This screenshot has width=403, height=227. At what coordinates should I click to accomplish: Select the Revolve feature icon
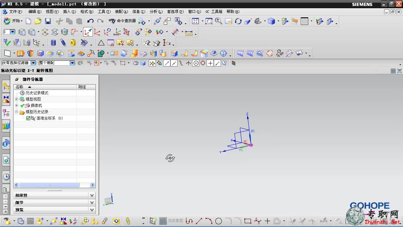point(30,53)
